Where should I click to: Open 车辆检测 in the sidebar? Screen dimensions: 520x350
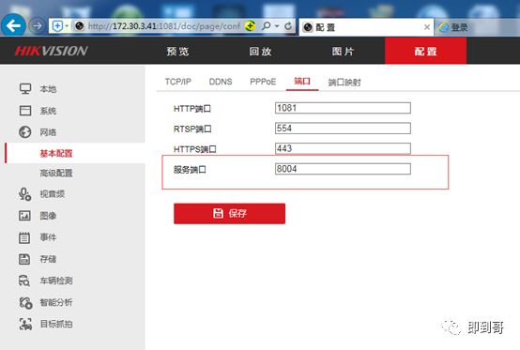(x=56, y=281)
